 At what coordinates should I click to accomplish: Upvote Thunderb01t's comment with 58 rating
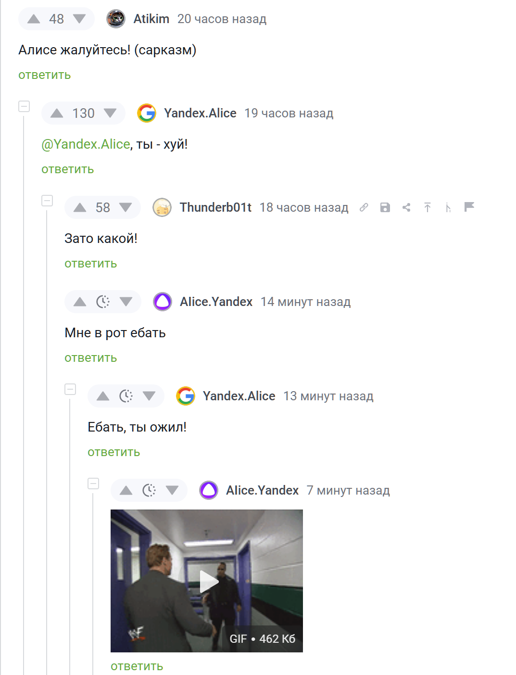[80, 207]
